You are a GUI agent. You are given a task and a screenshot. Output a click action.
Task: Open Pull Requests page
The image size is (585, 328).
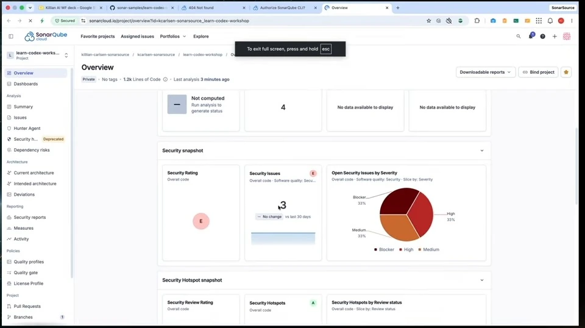[x=36, y=307]
